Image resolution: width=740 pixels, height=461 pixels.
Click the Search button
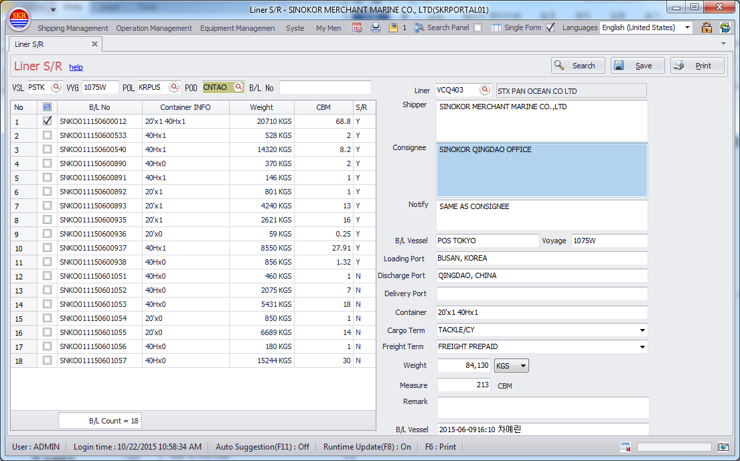tap(578, 66)
